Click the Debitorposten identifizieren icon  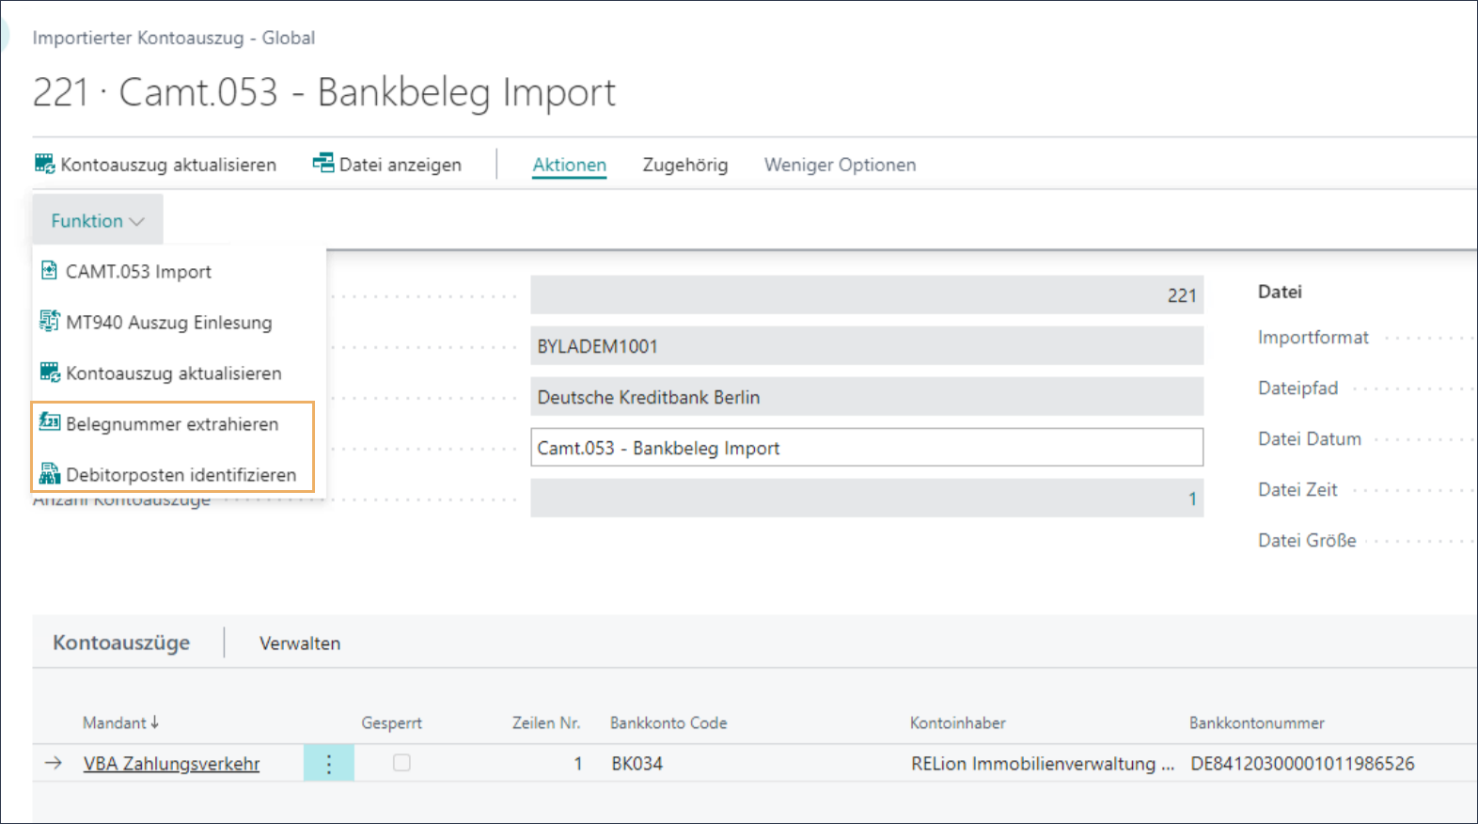50,474
